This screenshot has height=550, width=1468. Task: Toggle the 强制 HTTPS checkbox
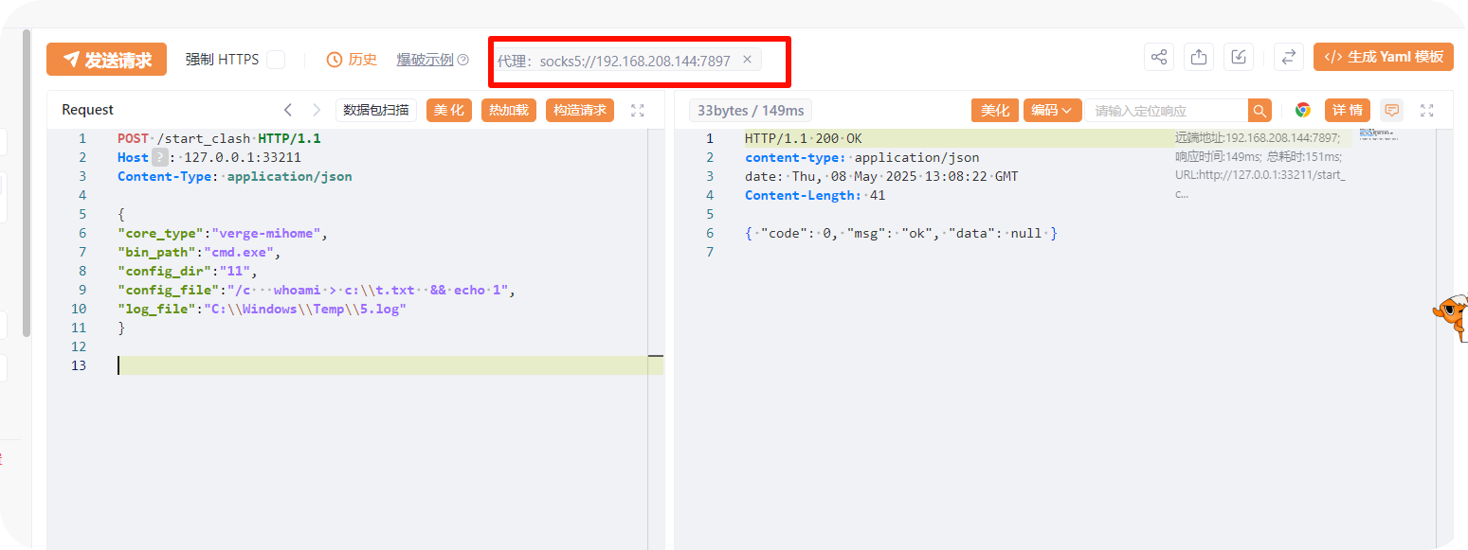pos(276,60)
